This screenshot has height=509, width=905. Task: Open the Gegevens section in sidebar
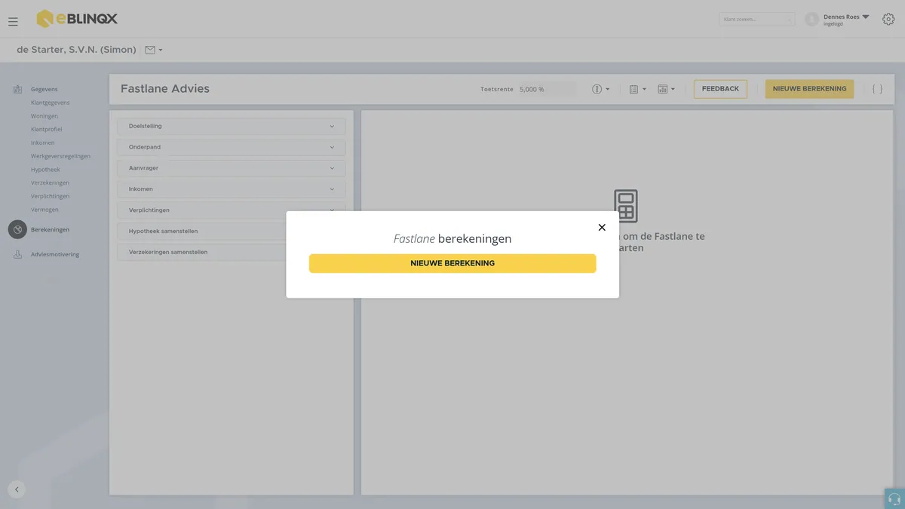pyautogui.click(x=44, y=89)
